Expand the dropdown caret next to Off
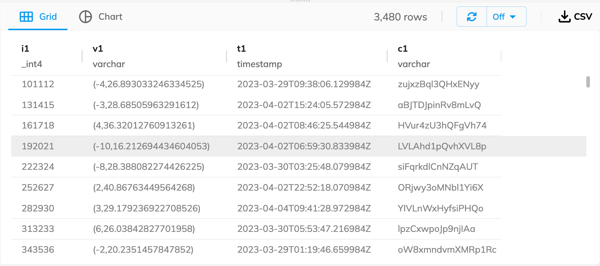The image size is (600, 266). click(513, 17)
